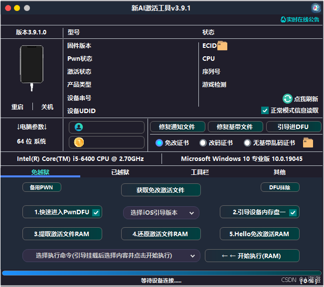
Task: Click the blue progress bar at bottom
Action: click(162, 273)
